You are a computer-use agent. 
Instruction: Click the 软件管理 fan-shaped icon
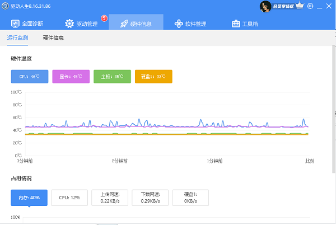point(179,24)
